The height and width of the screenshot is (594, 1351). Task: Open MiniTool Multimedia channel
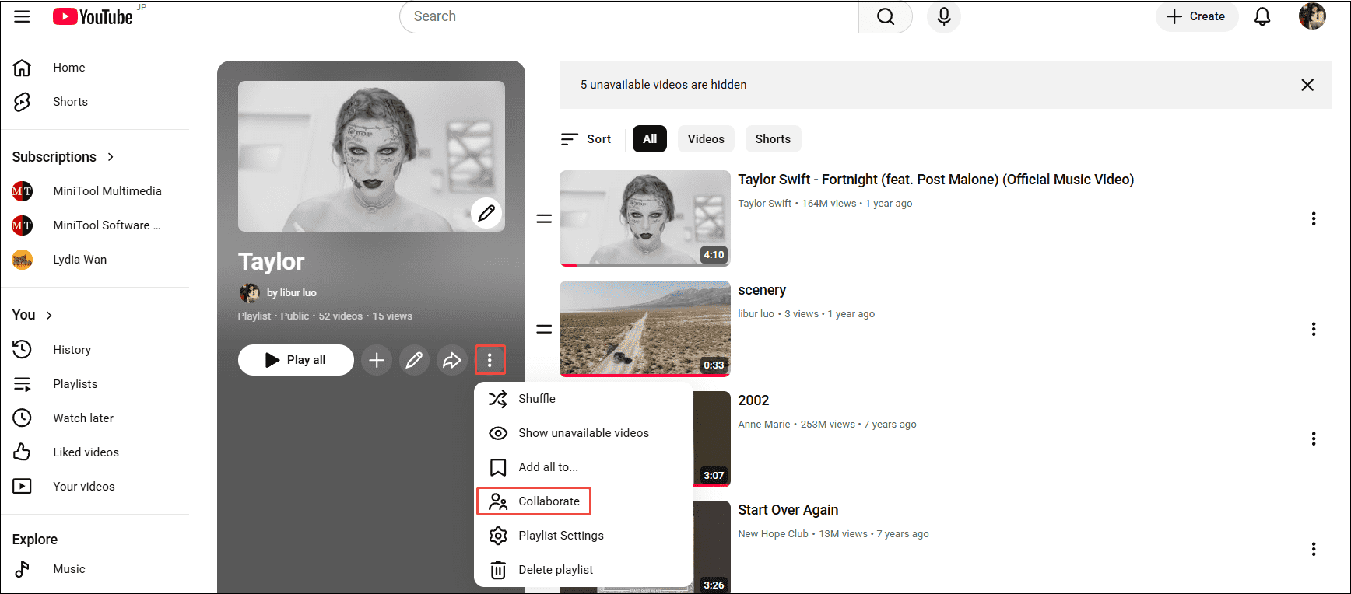[107, 190]
